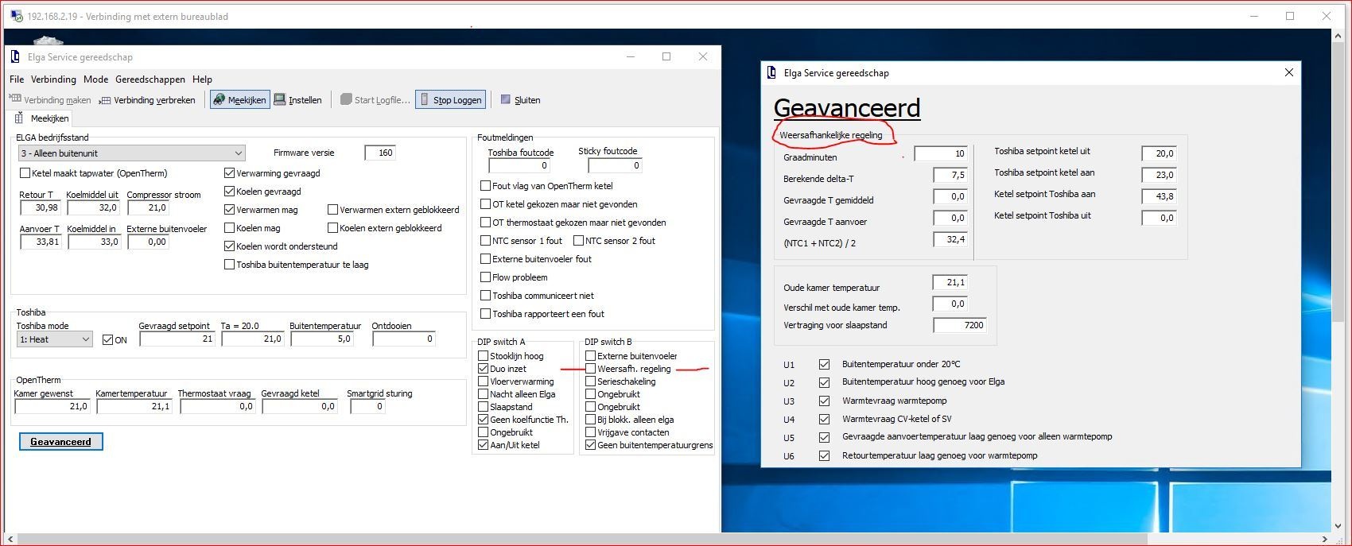The height and width of the screenshot is (546, 1352).
Task: Click the Smartgrid sturing field
Action: [x=367, y=407]
